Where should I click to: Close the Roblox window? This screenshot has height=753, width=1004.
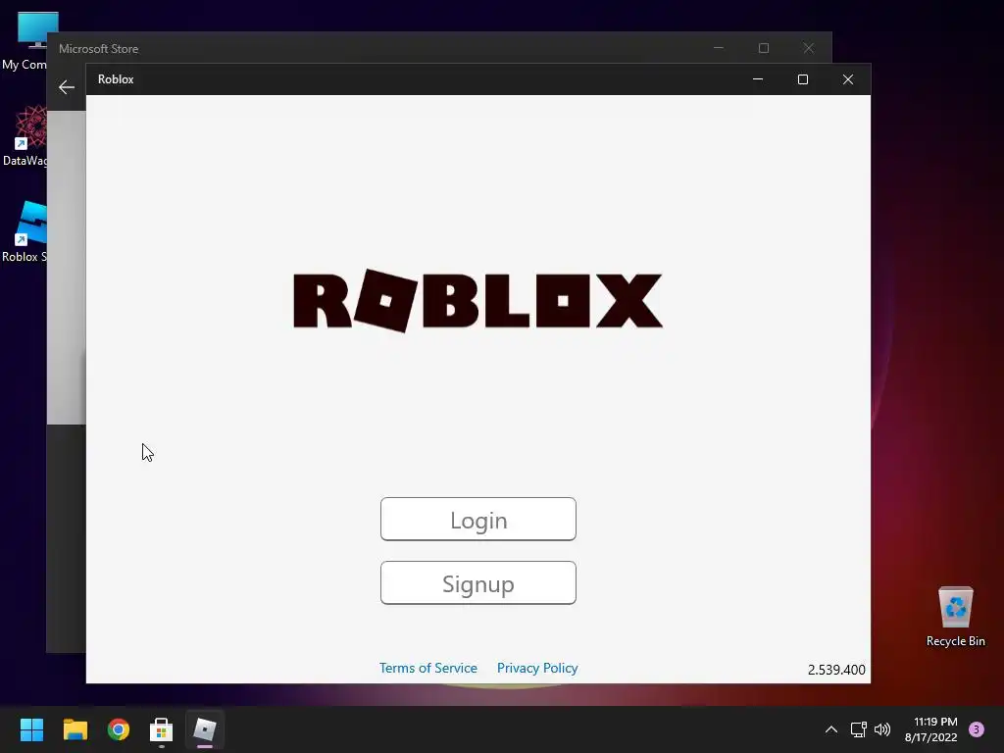click(848, 79)
